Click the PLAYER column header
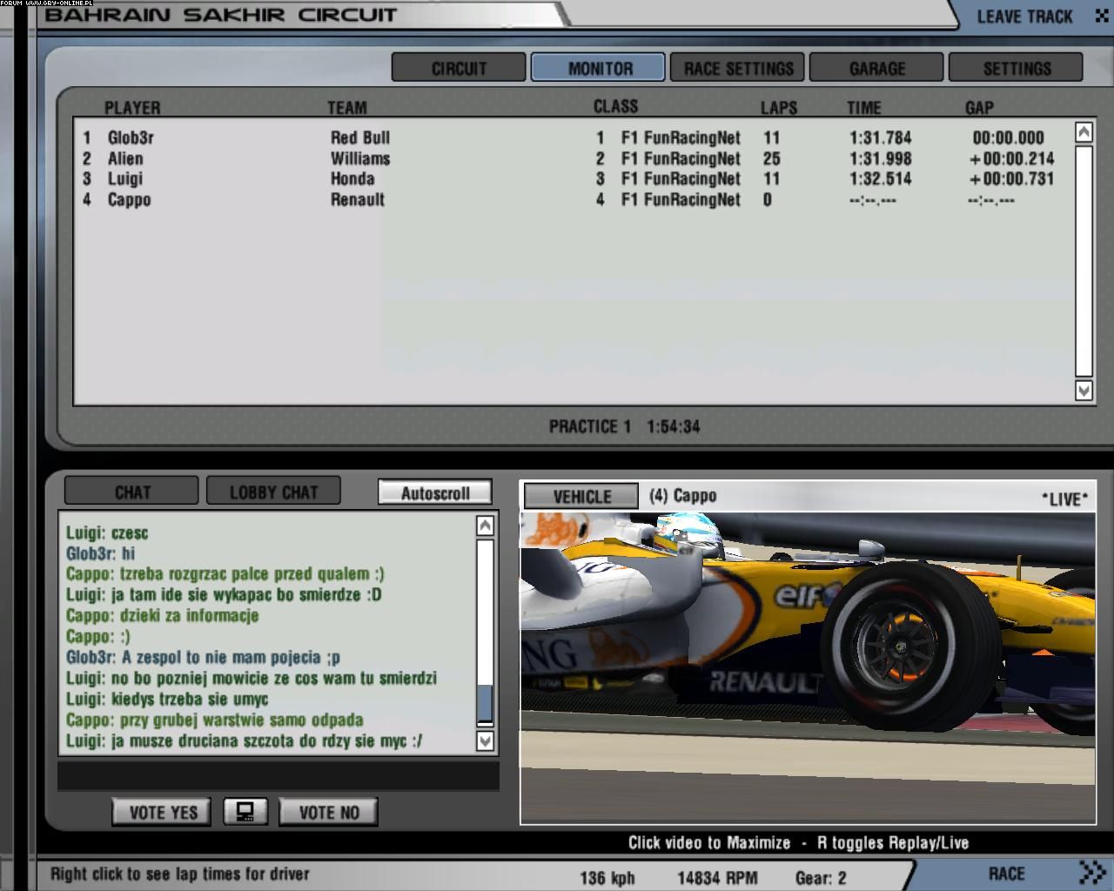The image size is (1114, 891). tap(132, 108)
